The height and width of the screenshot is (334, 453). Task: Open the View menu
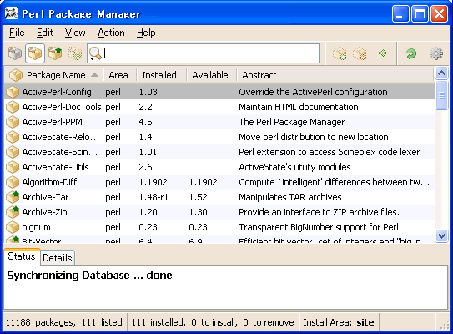click(75, 33)
